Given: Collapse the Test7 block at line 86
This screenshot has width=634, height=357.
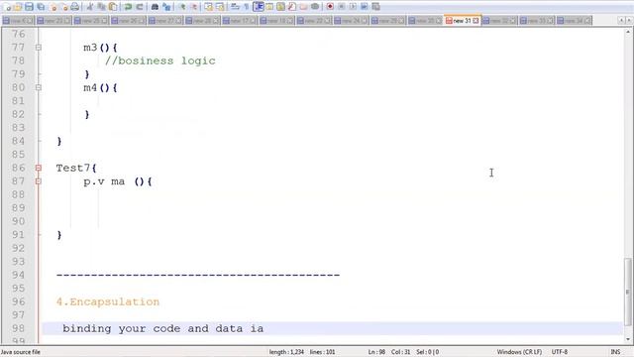Looking at the screenshot, I should pos(39,168).
